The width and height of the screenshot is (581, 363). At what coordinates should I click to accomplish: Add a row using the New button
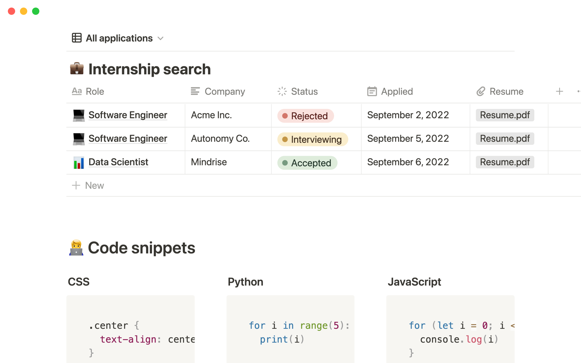click(x=88, y=185)
